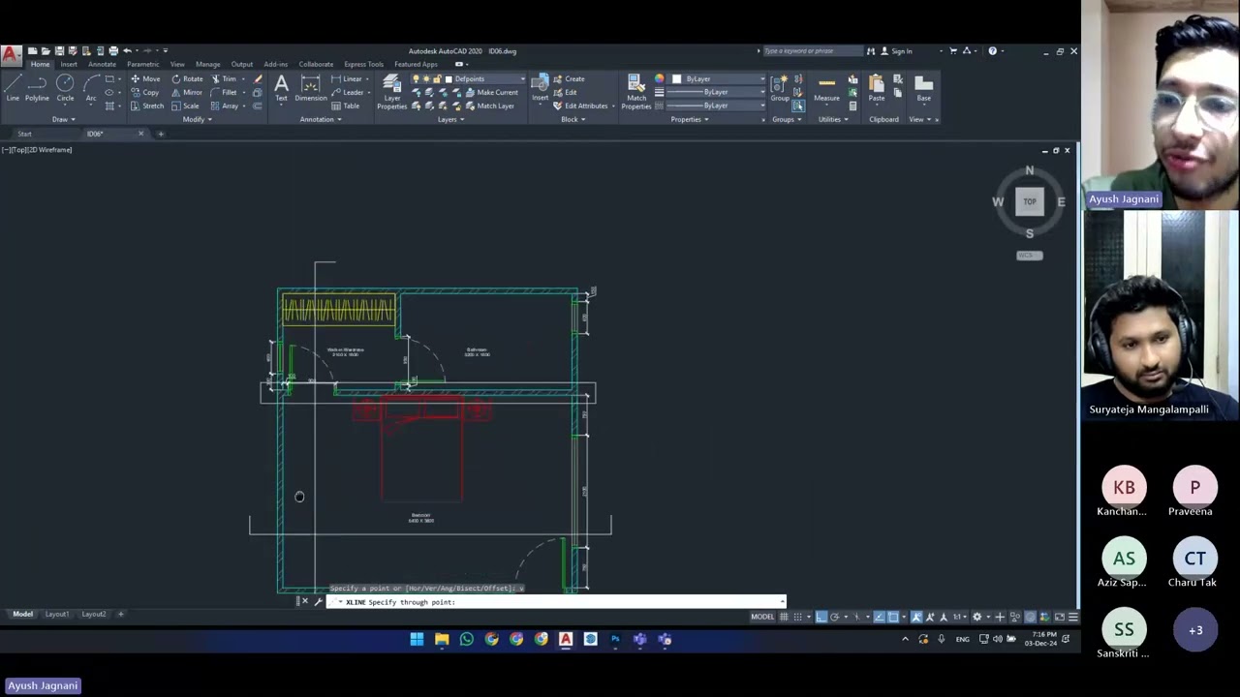Toggle object snap tracking
This screenshot has width=1240, height=697.
tap(879, 617)
